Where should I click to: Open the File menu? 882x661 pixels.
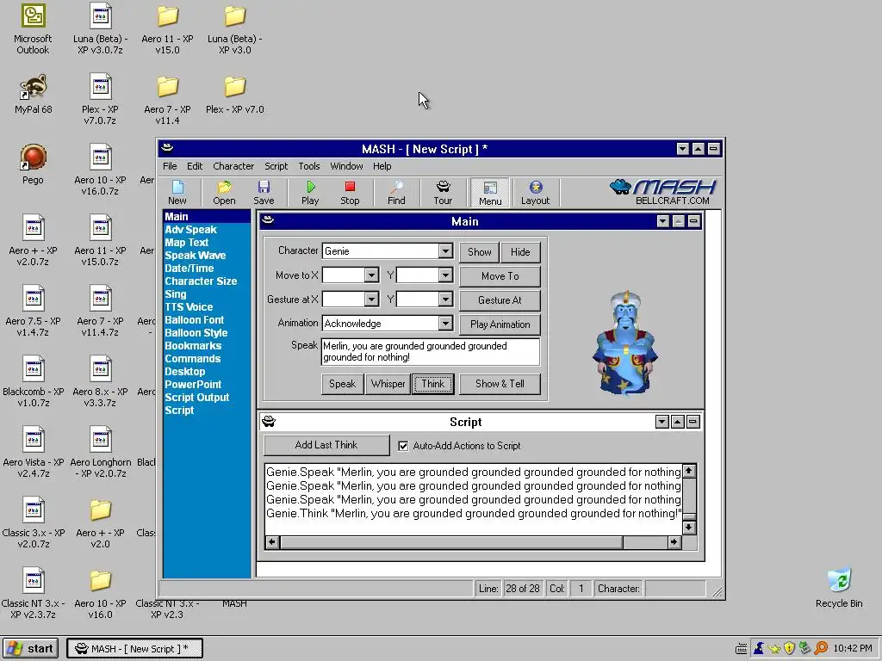[x=170, y=166]
